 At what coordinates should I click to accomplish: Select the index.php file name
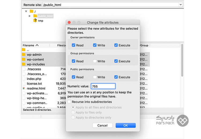(34, 79)
